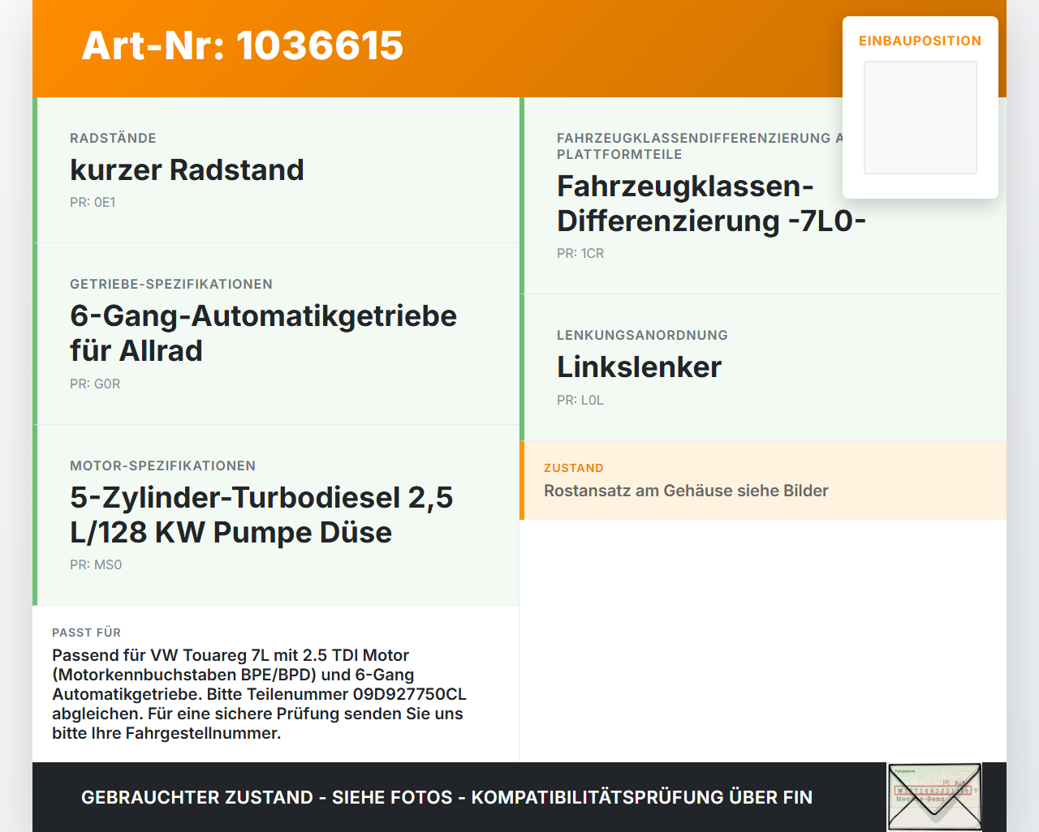
Task: Open the empty Einbauposition image placeholder
Action: click(x=920, y=118)
